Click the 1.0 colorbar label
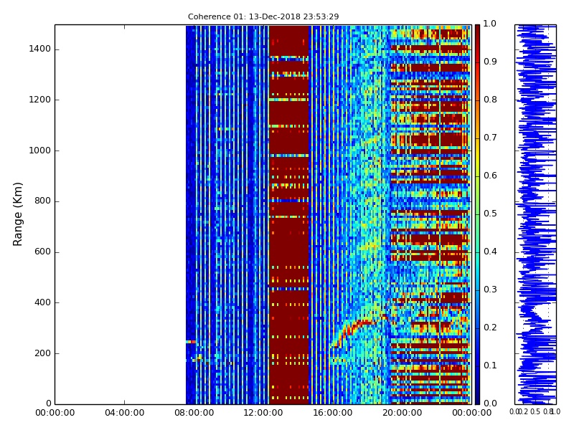Screen dimensions: 574x430 (490, 24)
